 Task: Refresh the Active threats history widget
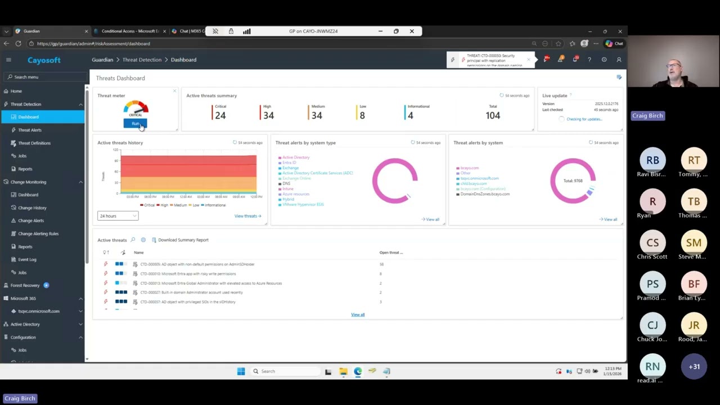click(x=235, y=143)
